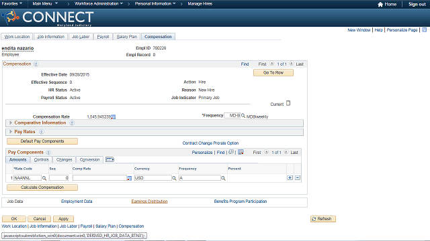Click the Cancel button

click(x=40, y=219)
